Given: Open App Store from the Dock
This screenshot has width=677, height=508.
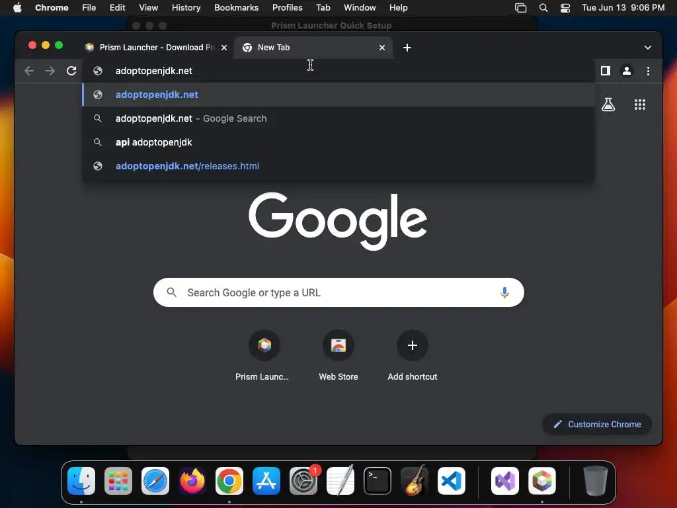Looking at the screenshot, I should coord(266,480).
